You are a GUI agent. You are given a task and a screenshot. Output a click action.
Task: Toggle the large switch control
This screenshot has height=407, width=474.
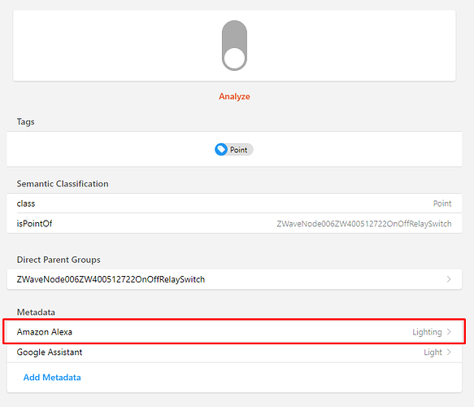pos(234,46)
